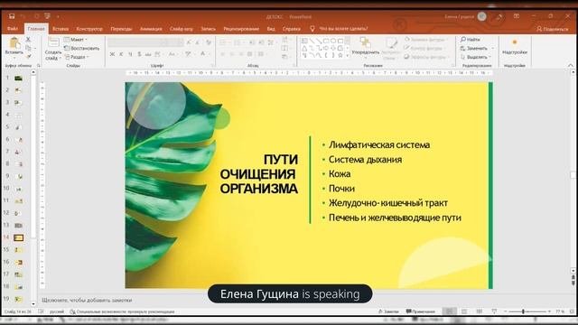578x325 pixels.
Task: Select slide 1 thumbnail
Action: [18, 79]
